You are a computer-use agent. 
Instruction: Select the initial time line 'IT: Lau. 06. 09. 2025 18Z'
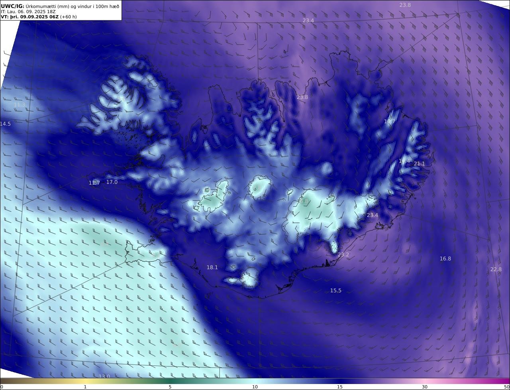pyautogui.click(x=27, y=12)
